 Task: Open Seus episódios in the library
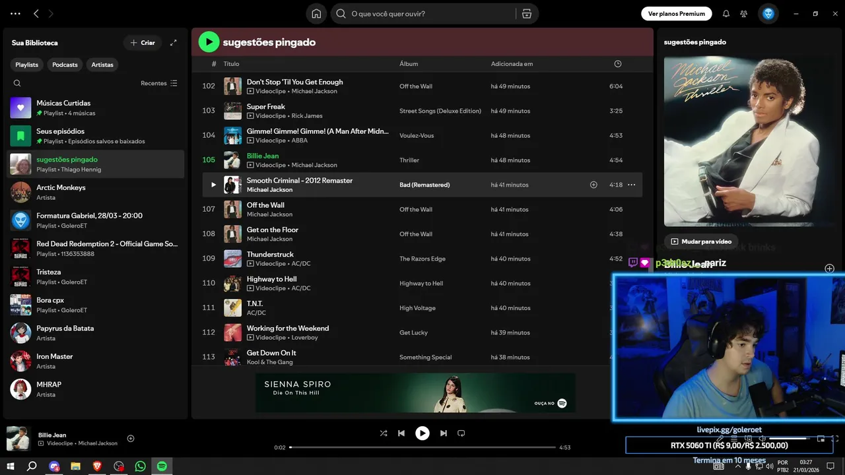[x=96, y=136]
